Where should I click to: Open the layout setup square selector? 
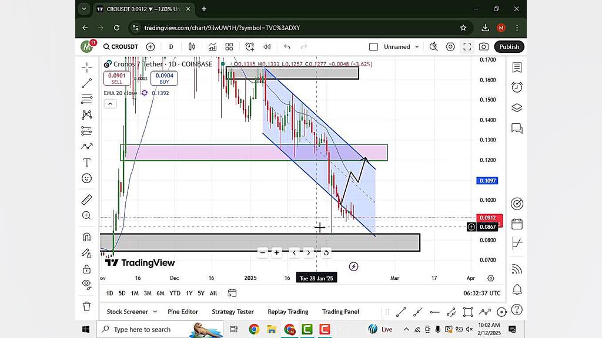(x=373, y=47)
